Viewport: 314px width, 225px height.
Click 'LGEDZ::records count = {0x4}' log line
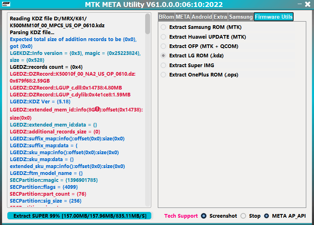(46, 67)
